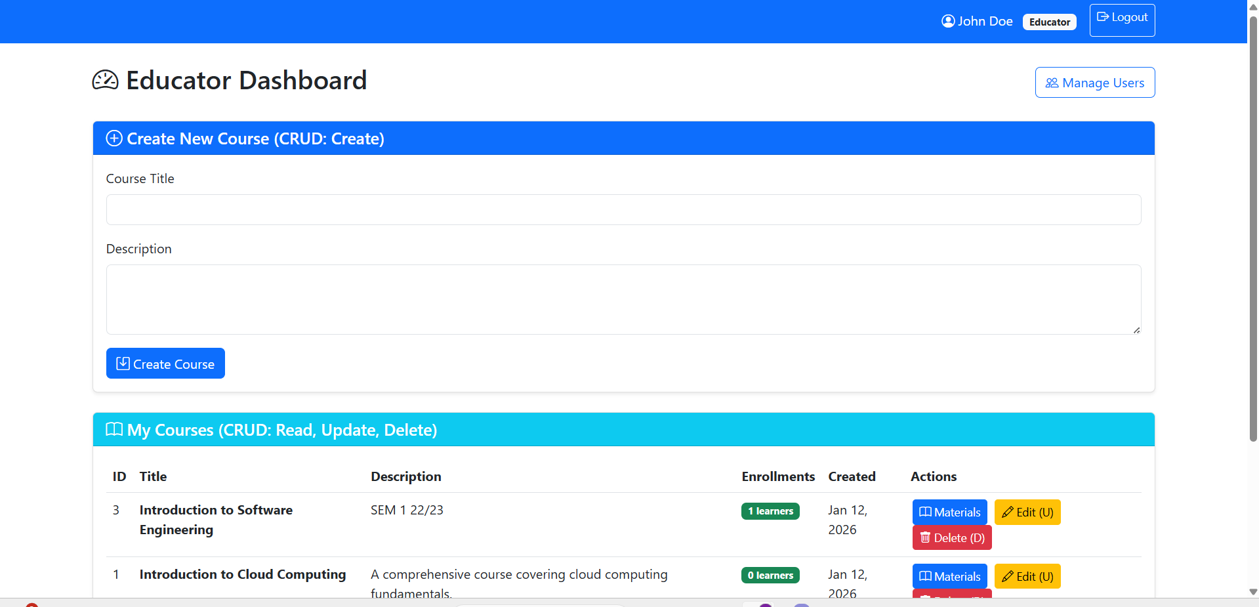Viewport: 1259px width, 607px height.
Task: Edit the Introduction to Software Engineering course
Action: pos(1027,513)
